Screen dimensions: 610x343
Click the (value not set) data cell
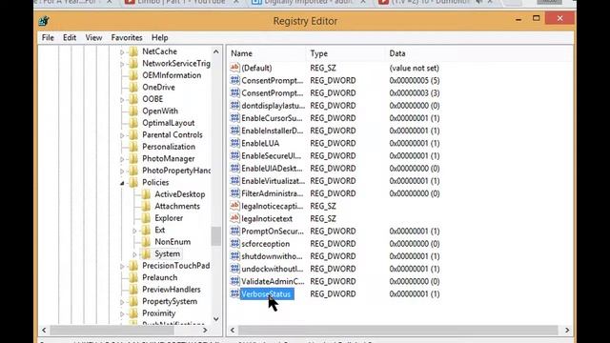pyautogui.click(x=414, y=68)
